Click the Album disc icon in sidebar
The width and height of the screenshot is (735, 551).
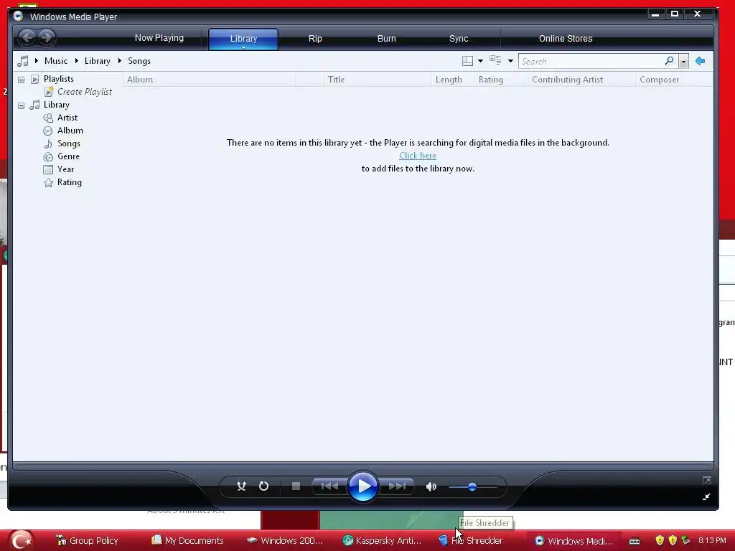[48, 131]
